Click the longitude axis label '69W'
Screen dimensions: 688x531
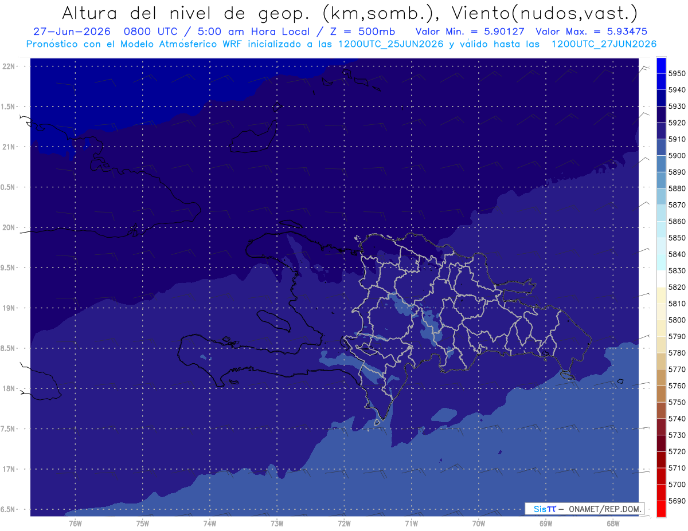tap(545, 523)
